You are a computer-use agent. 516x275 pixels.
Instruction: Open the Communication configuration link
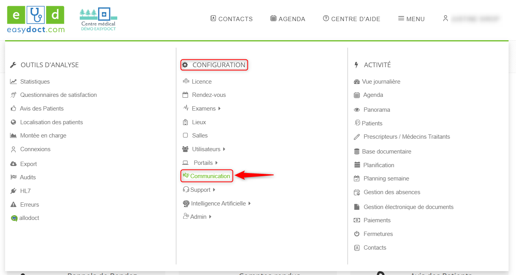click(x=210, y=176)
